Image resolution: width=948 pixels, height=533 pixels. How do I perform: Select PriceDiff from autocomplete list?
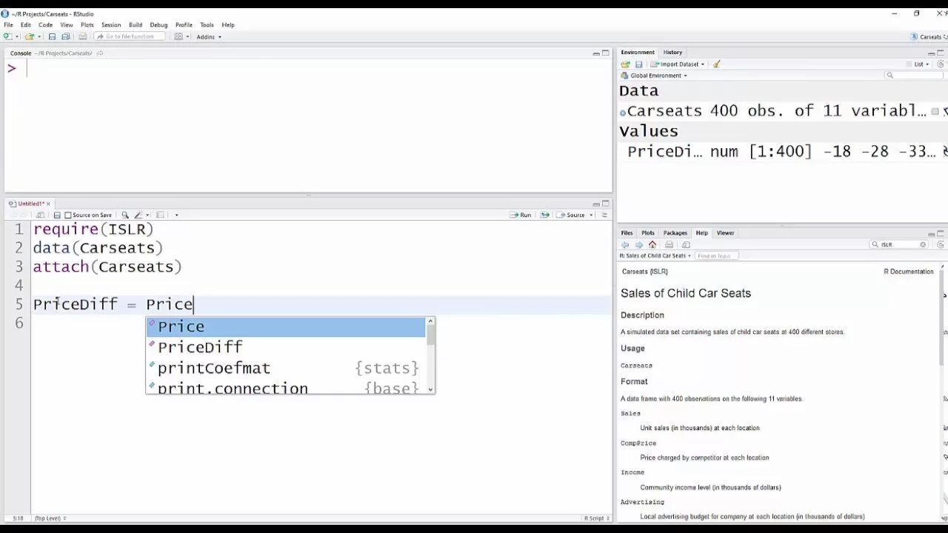click(285, 347)
